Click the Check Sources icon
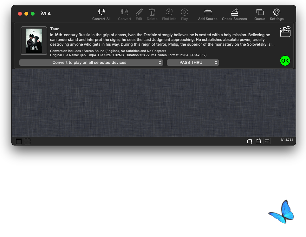Screen dimensions: 306x237 pyautogui.click(x=235, y=12)
